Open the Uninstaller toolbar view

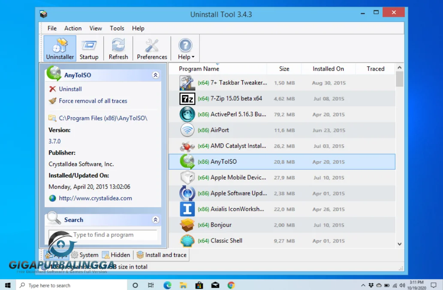pos(60,48)
